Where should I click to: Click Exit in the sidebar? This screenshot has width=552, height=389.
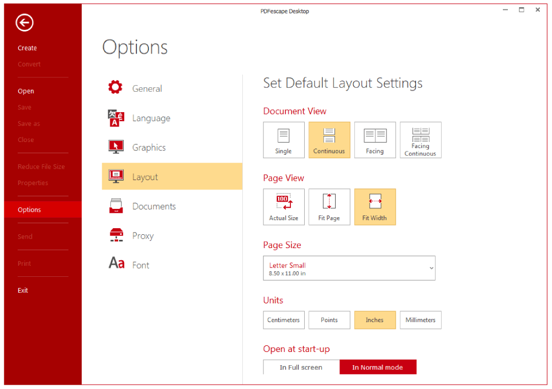coord(23,290)
